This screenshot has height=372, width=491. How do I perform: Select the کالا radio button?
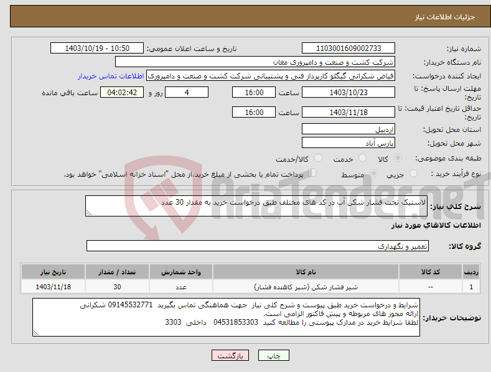pos(398,158)
